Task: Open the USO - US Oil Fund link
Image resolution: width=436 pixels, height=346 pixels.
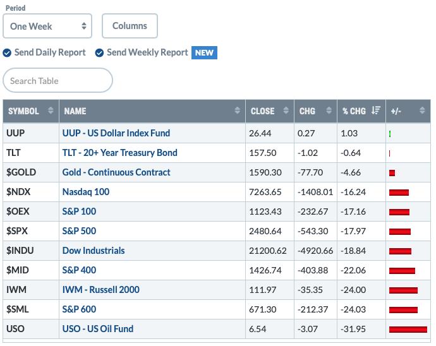Action: point(97,329)
